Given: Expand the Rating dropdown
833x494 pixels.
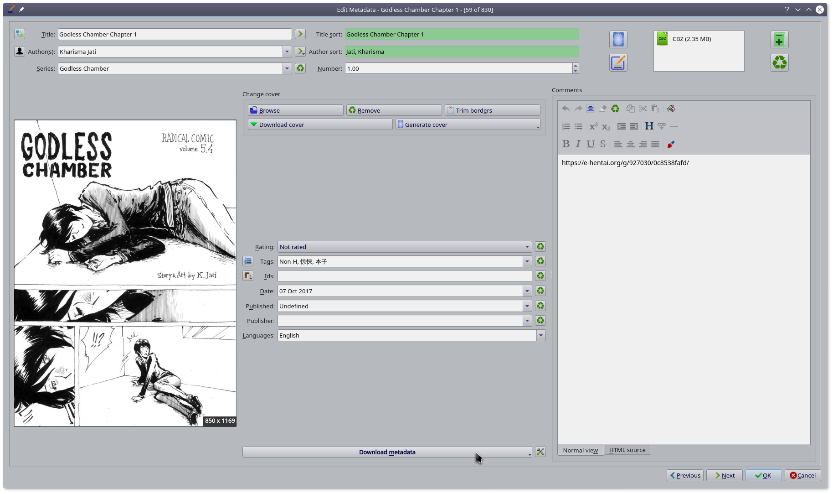Looking at the screenshot, I should (x=527, y=247).
